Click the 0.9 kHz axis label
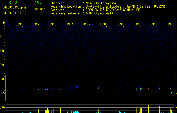 coord(2,65)
